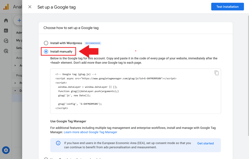249x159 pixels.
Task: Select Install with Wordpress radio button
Action: coord(46,43)
